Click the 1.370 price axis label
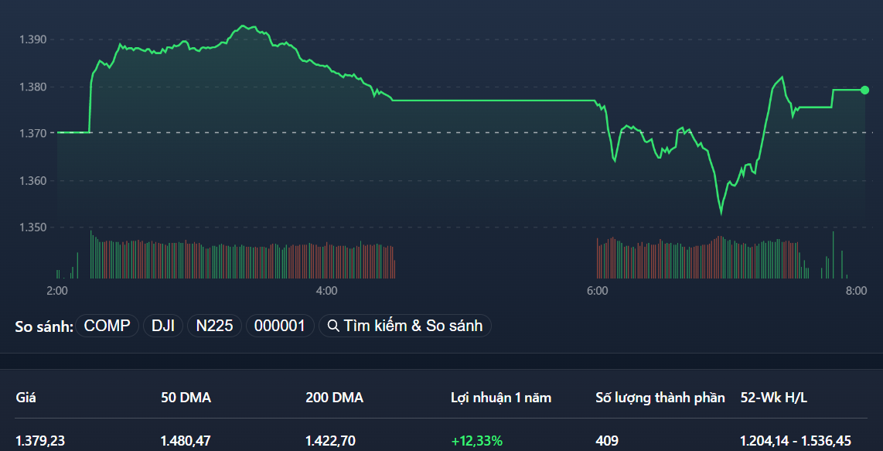 tap(33, 133)
